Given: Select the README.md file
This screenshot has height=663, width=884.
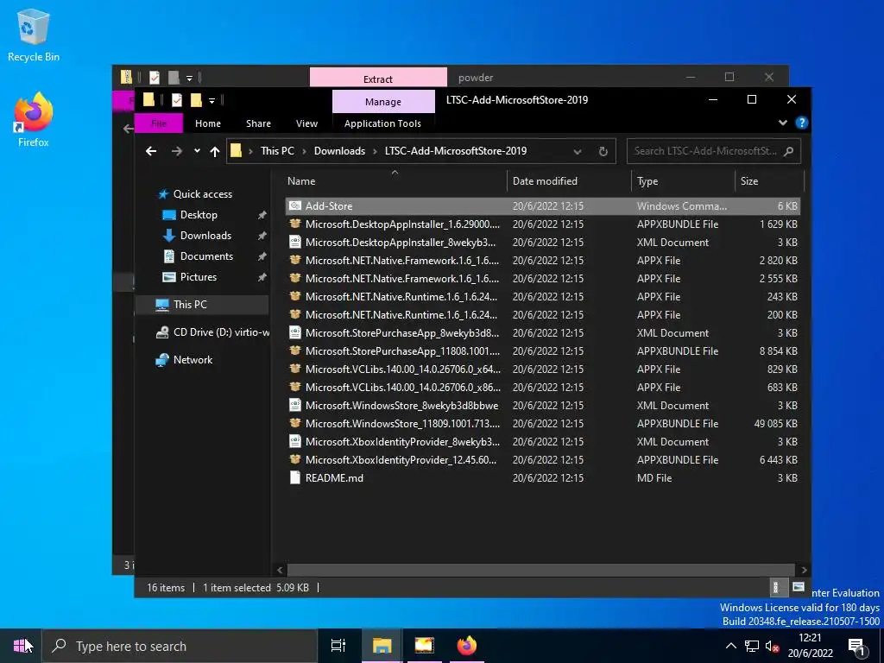Looking at the screenshot, I should (x=542, y=478).
